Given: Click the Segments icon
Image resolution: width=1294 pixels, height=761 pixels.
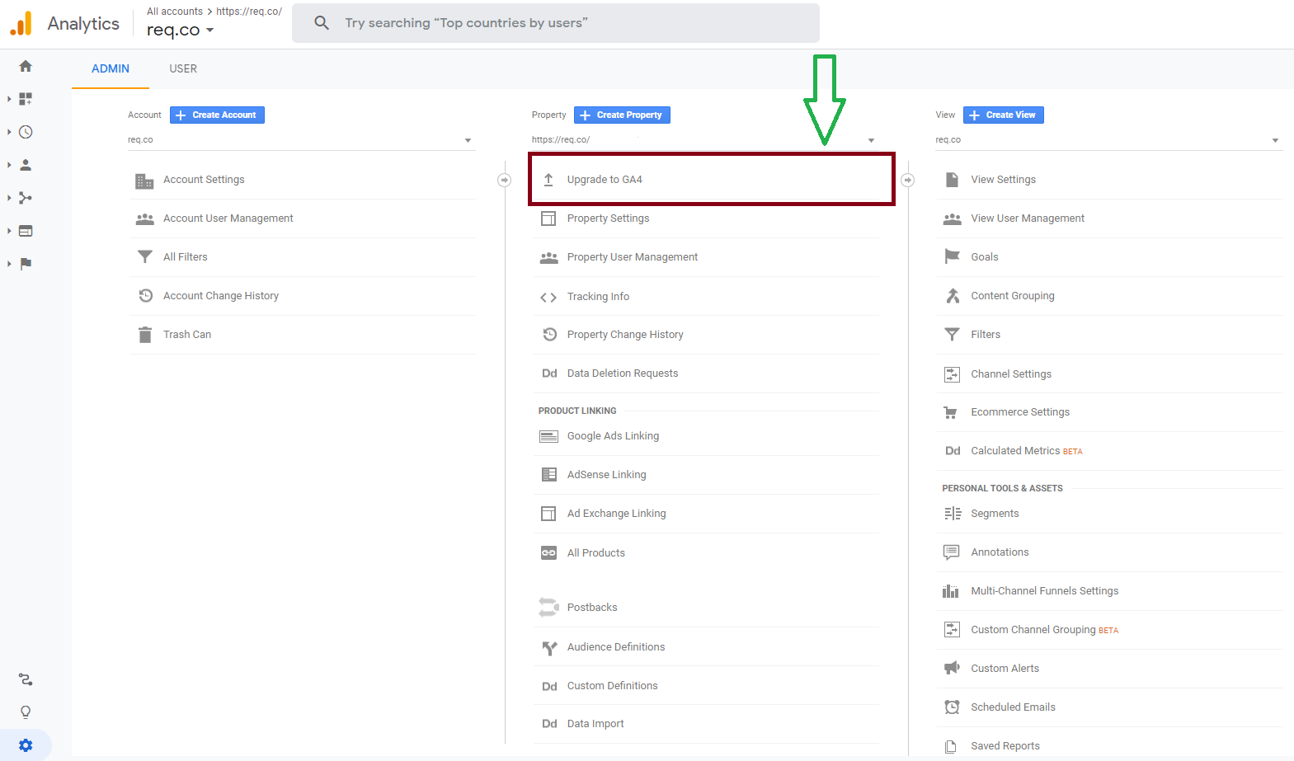Looking at the screenshot, I should click(x=953, y=514).
